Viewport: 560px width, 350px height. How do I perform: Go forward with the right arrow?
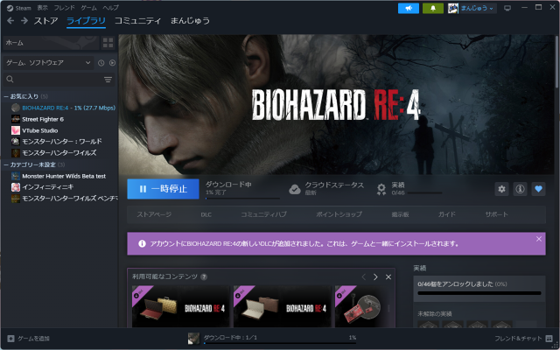click(24, 21)
